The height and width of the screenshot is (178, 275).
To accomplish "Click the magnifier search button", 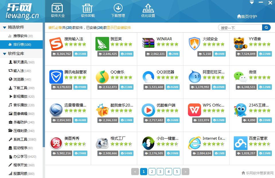I will click(266, 27).
